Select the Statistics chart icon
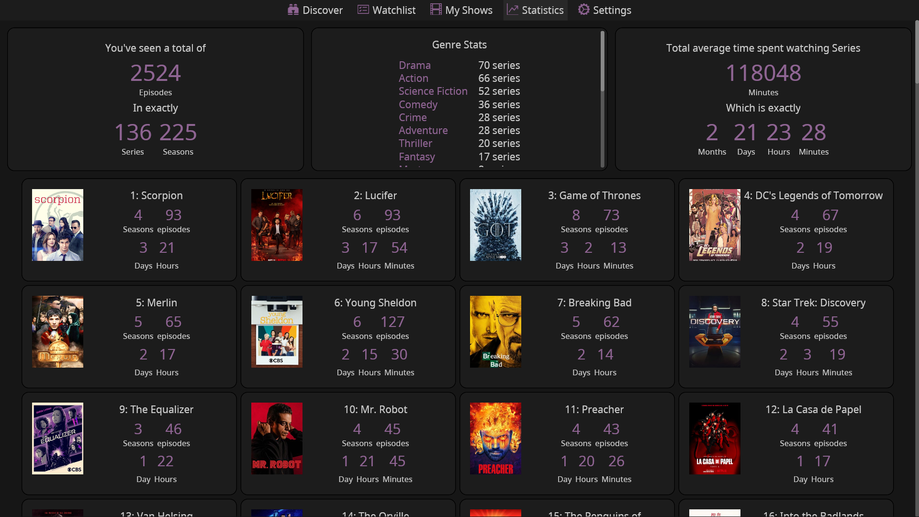Viewport: 919px width, 517px height. point(513,10)
